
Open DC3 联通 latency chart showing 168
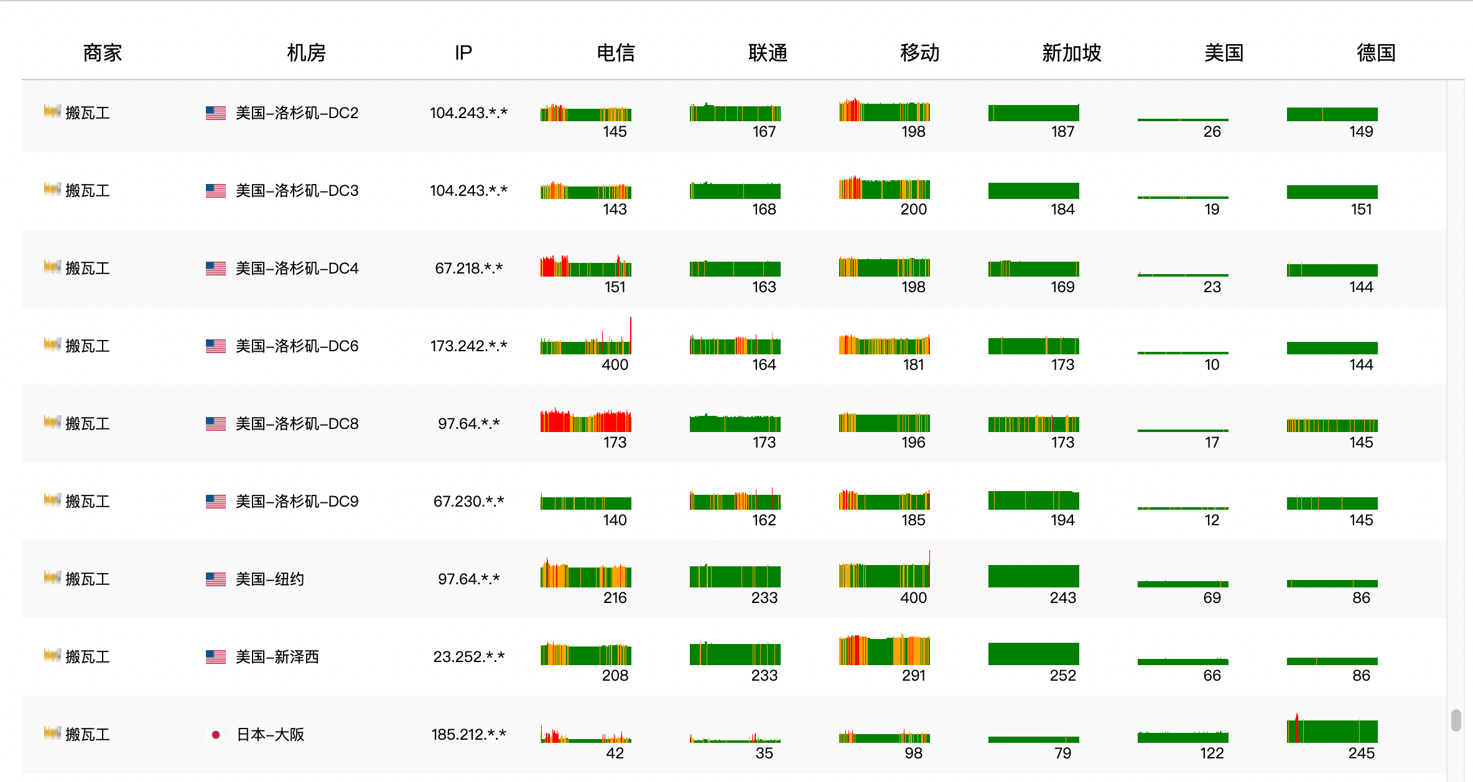pos(735,190)
